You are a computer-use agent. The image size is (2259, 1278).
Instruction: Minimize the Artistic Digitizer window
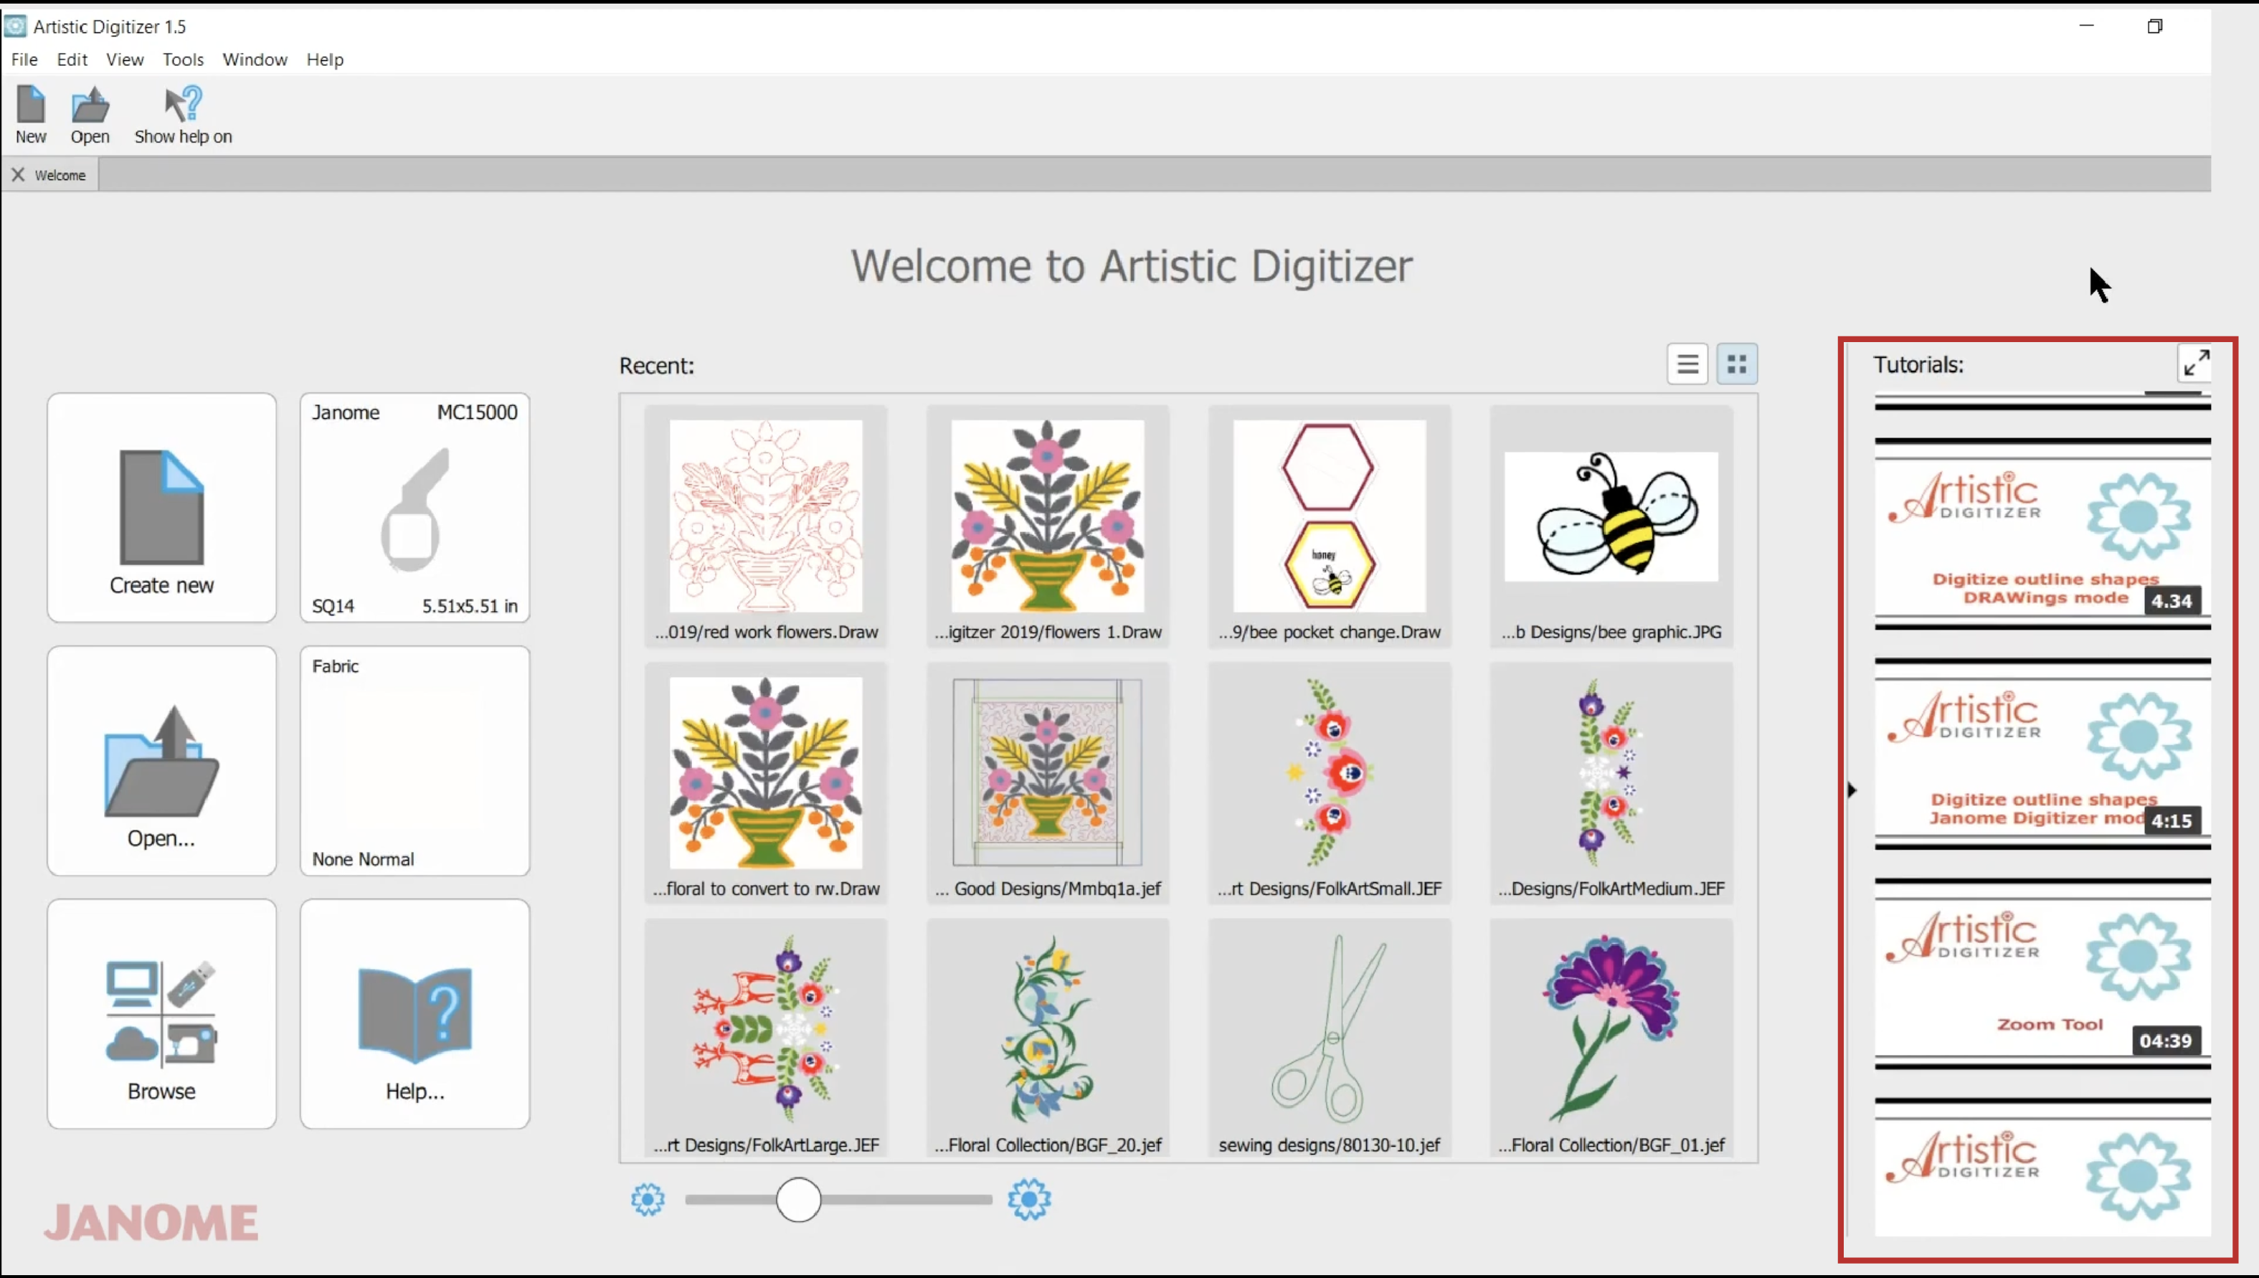2087,25
